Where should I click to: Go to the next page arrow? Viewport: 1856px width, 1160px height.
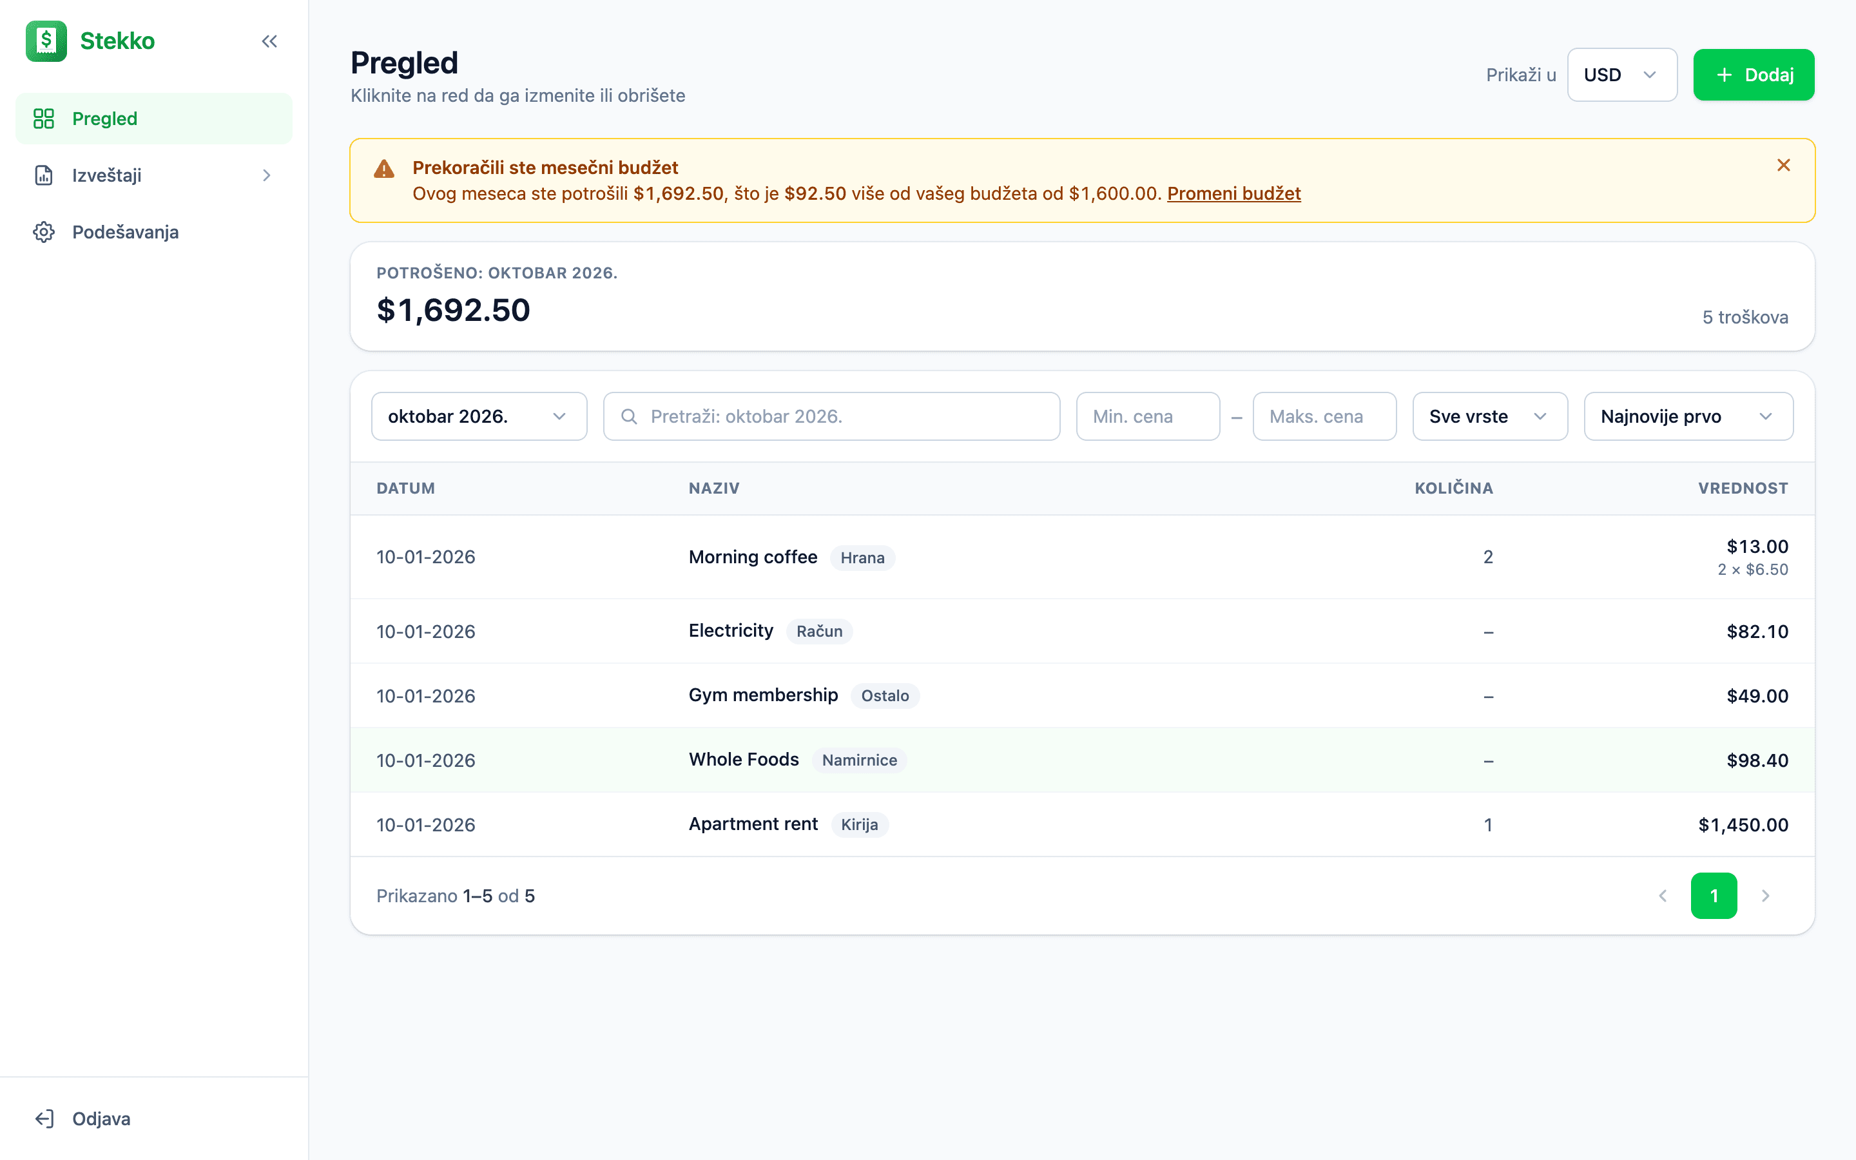[x=1766, y=895]
